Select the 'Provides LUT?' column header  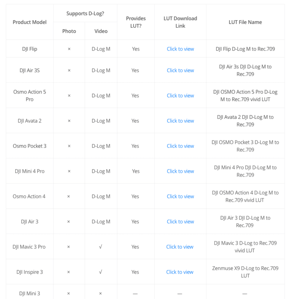pos(136,22)
